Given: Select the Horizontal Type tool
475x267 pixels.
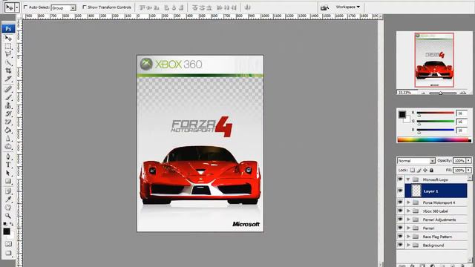Looking at the screenshot, I should pyautogui.click(x=8, y=165).
